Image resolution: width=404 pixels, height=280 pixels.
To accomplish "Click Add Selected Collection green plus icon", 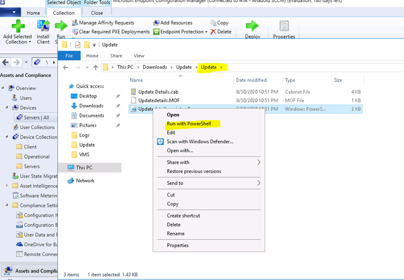I will click(18, 26).
